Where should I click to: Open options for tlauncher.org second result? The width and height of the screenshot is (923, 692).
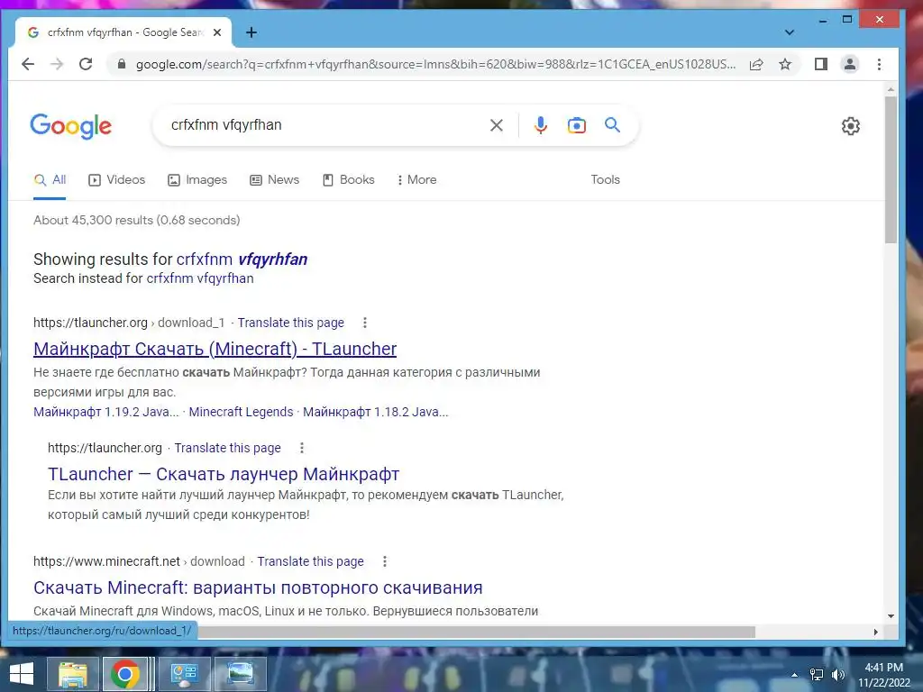(x=302, y=448)
